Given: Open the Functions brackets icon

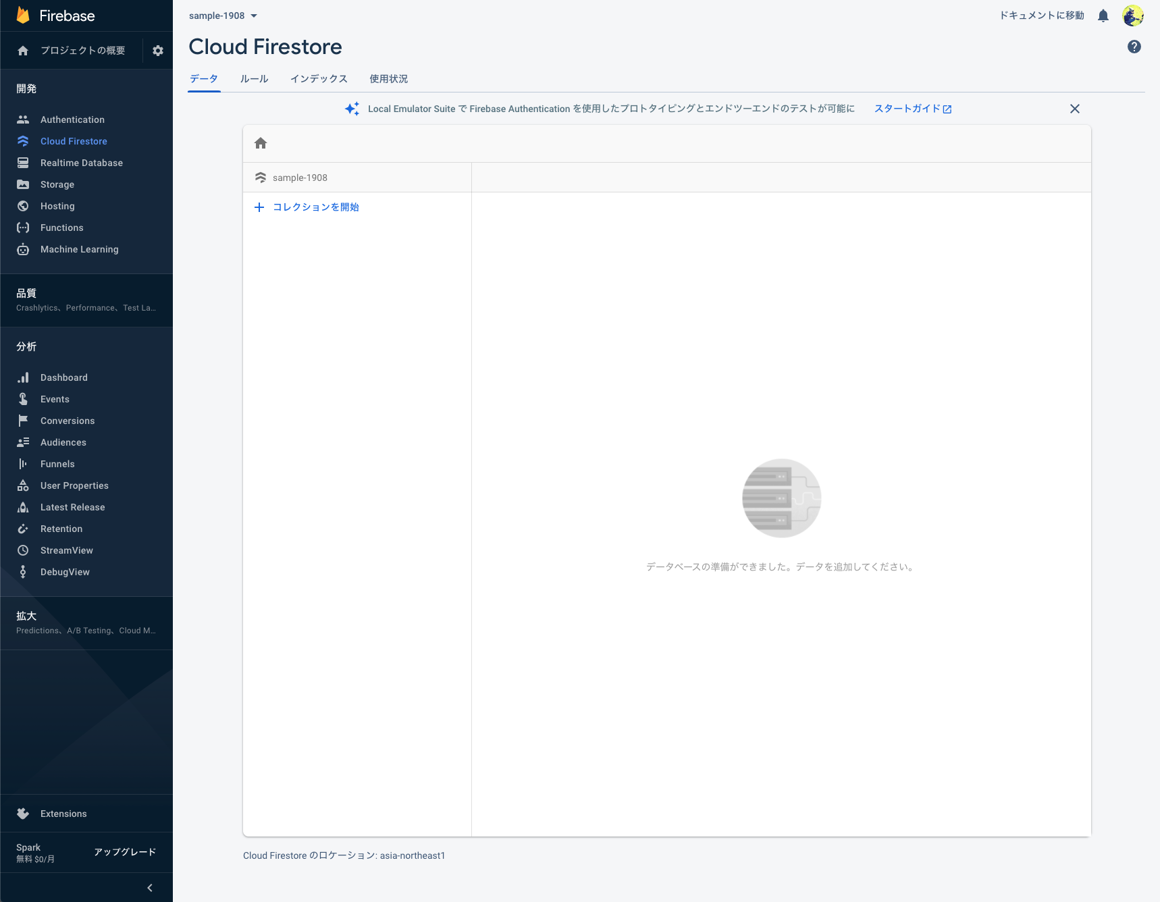Looking at the screenshot, I should point(23,228).
